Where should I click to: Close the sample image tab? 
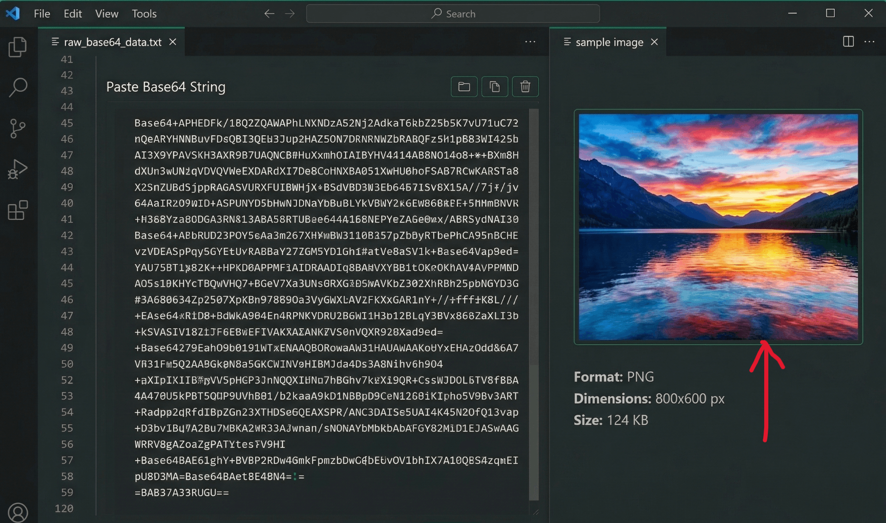click(654, 42)
